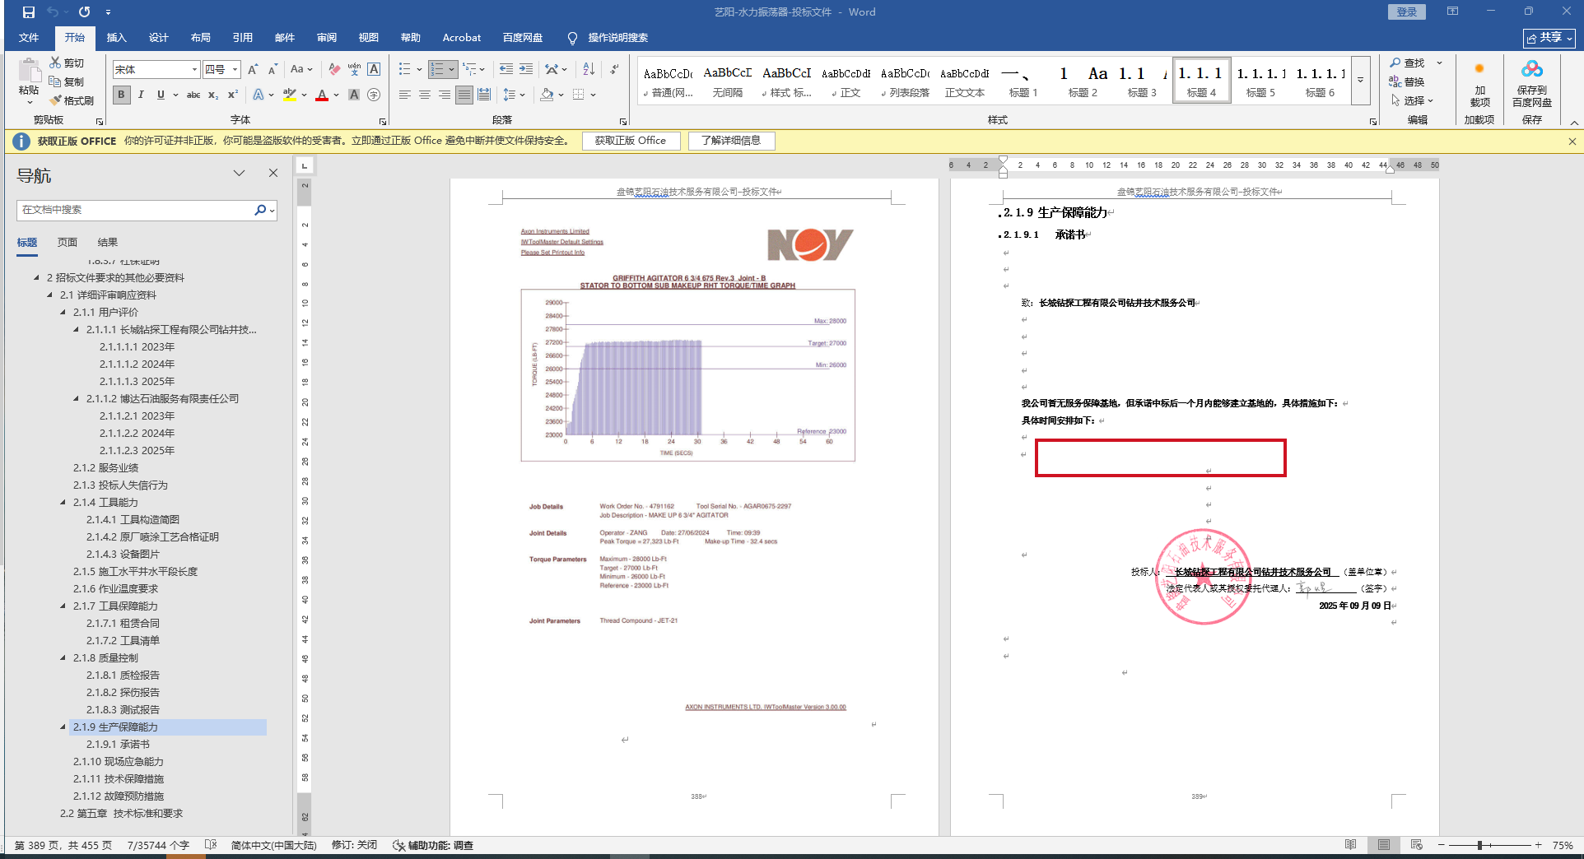
Task: Toggle justified paragraph alignment
Action: (x=464, y=95)
